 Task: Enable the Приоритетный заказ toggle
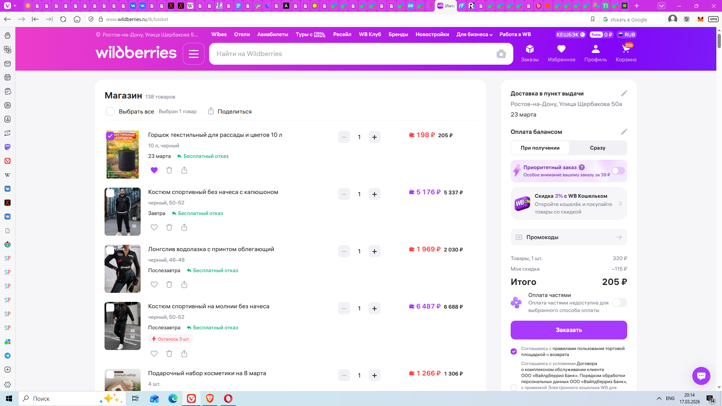[618, 171]
